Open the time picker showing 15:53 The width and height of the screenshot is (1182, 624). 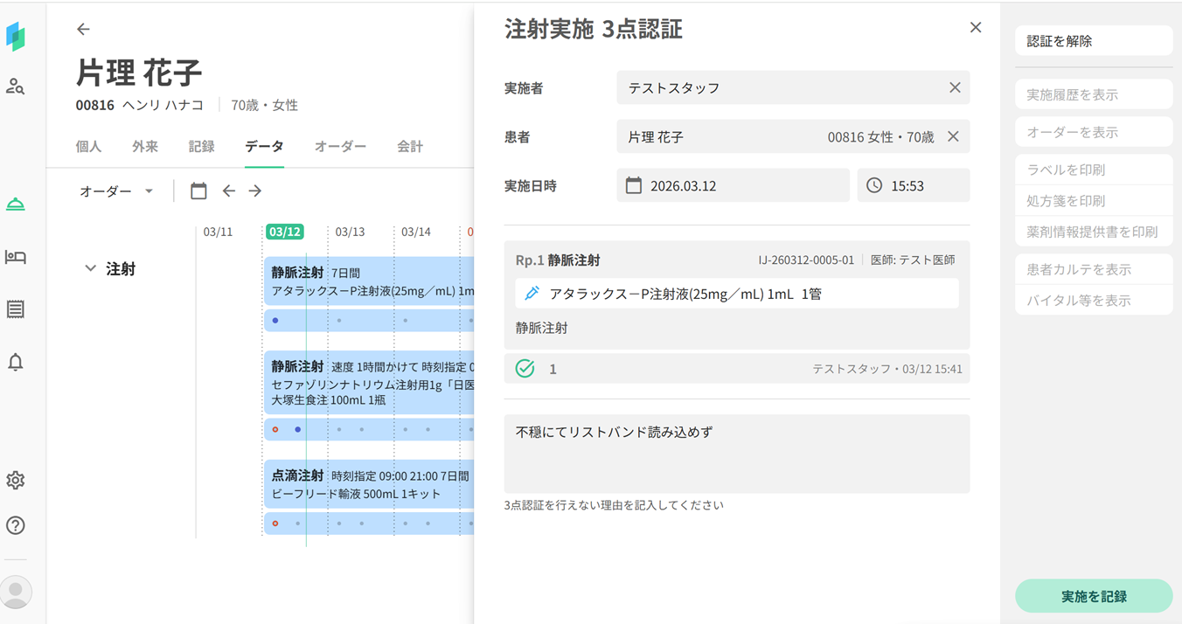click(913, 186)
